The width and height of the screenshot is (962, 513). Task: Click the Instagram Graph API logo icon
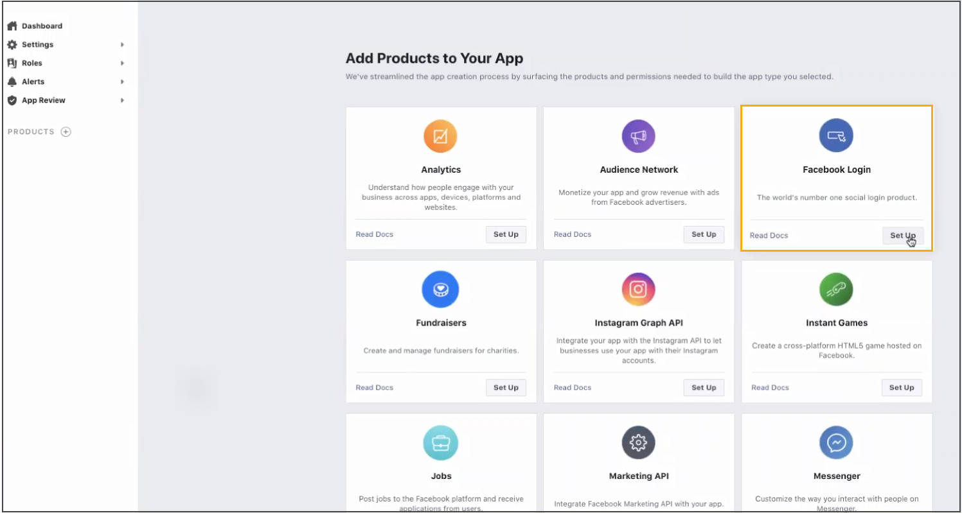pyautogui.click(x=638, y=289)
